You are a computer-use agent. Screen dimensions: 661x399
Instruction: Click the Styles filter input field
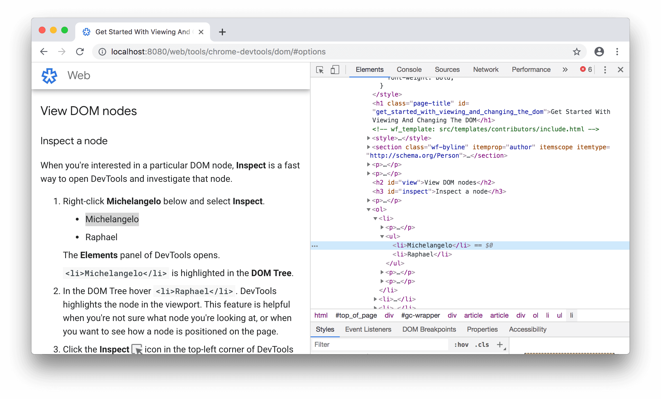tap(373, 345)
